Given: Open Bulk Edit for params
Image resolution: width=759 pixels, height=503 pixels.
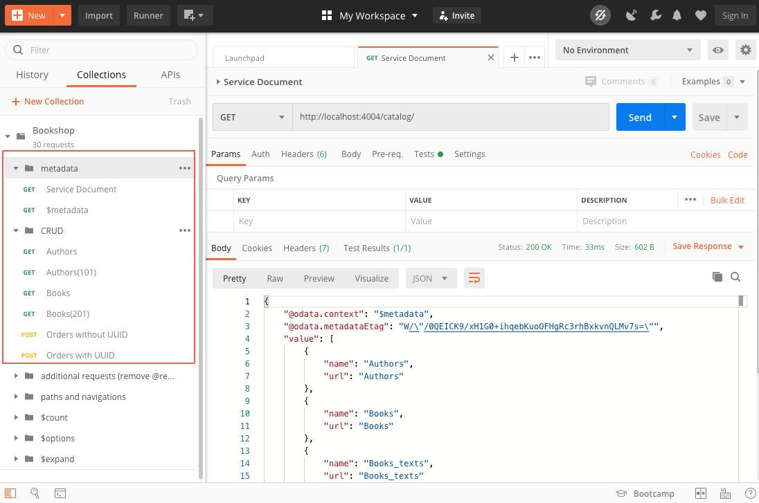Looking at the screenshot, I should 727,200.
